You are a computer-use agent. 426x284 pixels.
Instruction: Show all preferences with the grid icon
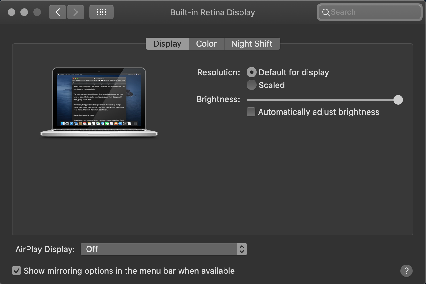(x=101, y=12)
